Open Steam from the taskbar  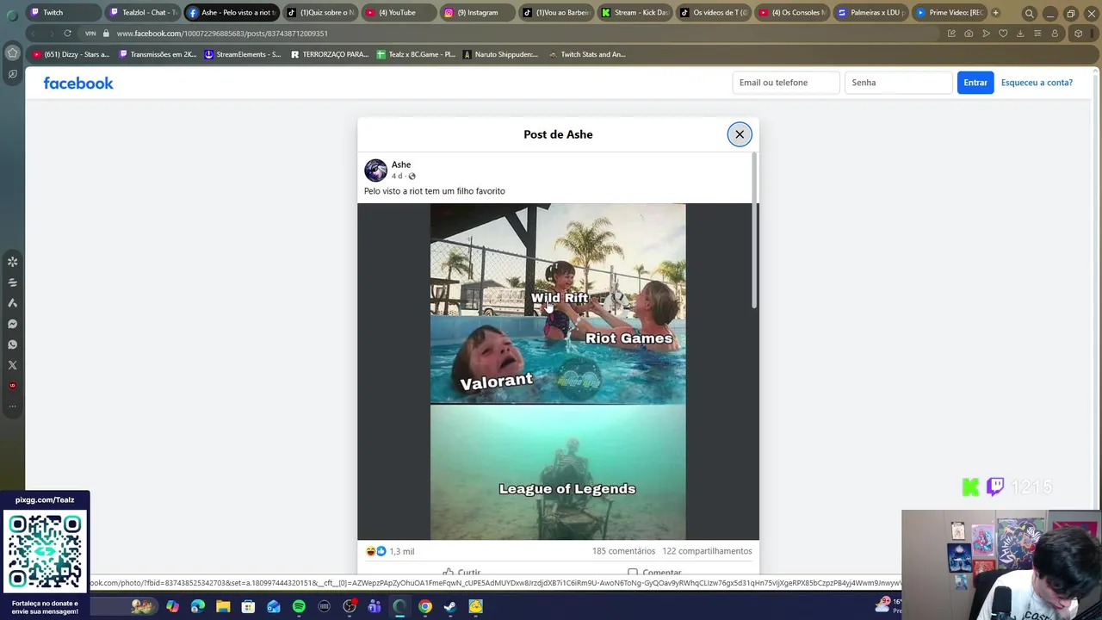point(450,606)
